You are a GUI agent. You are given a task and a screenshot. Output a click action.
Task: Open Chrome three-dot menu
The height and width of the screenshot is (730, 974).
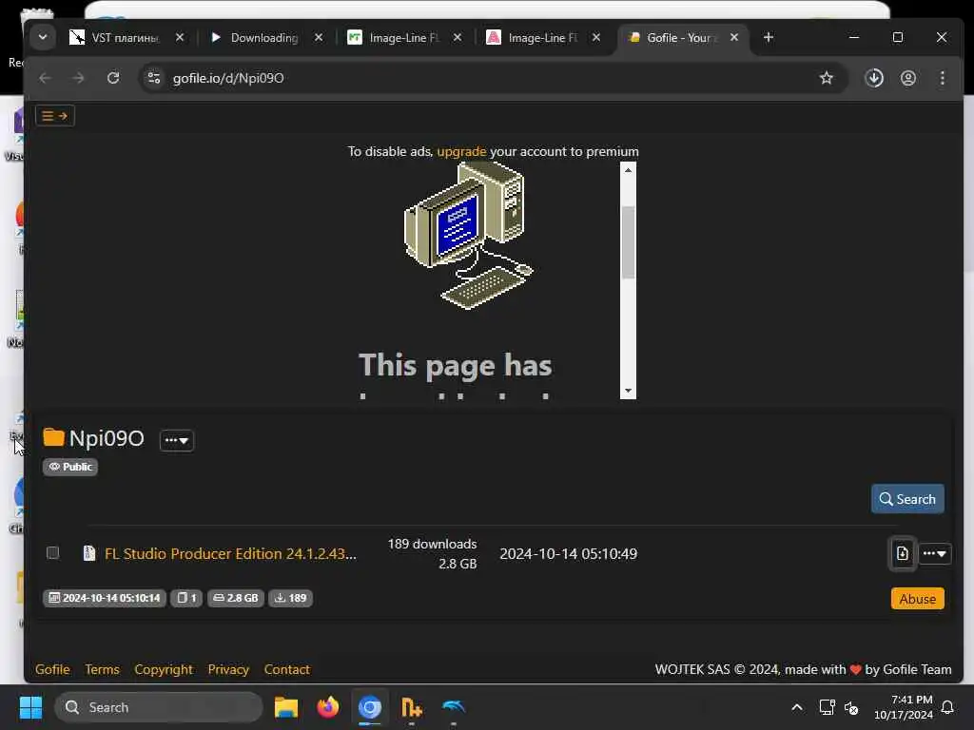tap(943, 78)
